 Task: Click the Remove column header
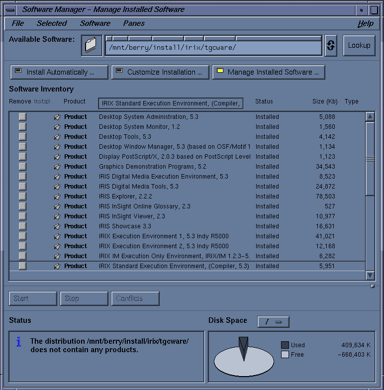click(x=20, y=101)
